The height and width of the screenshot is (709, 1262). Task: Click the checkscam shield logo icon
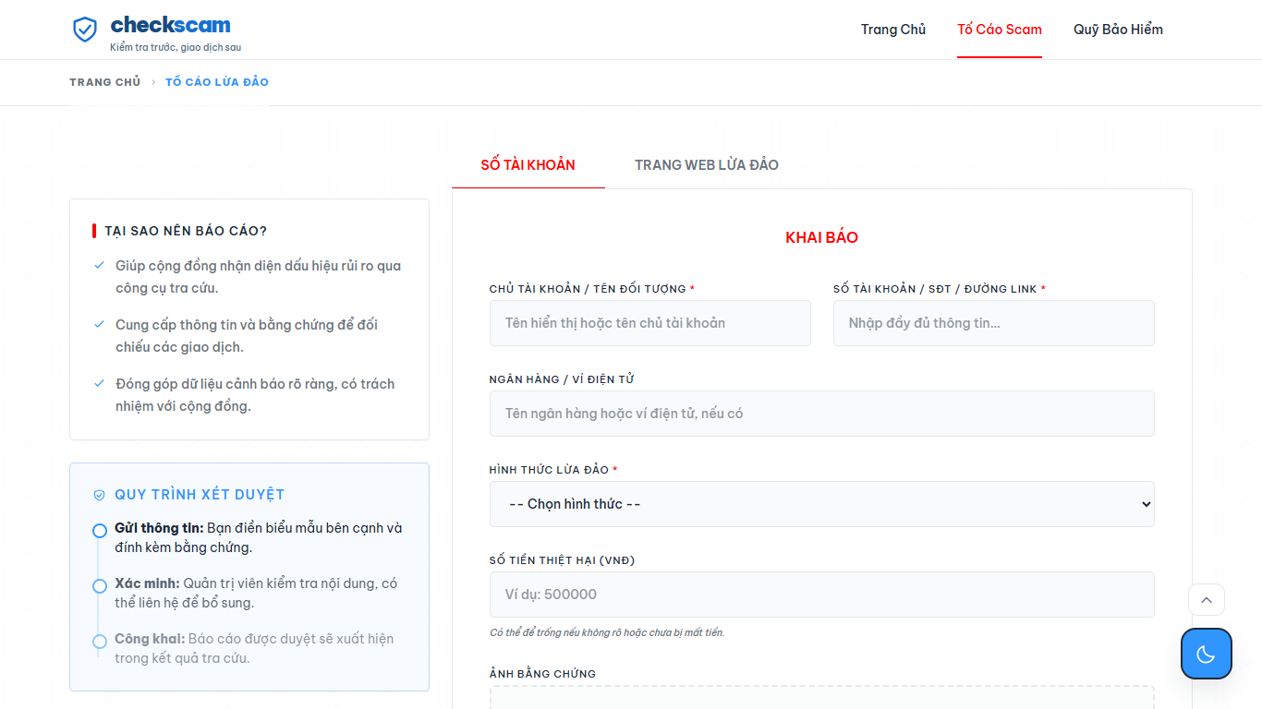(85, 30)
